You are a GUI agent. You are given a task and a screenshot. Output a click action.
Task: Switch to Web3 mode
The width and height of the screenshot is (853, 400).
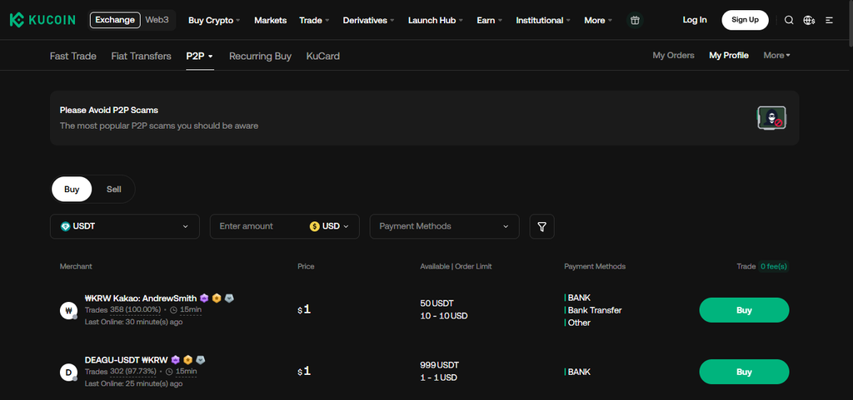click(157, 20)
